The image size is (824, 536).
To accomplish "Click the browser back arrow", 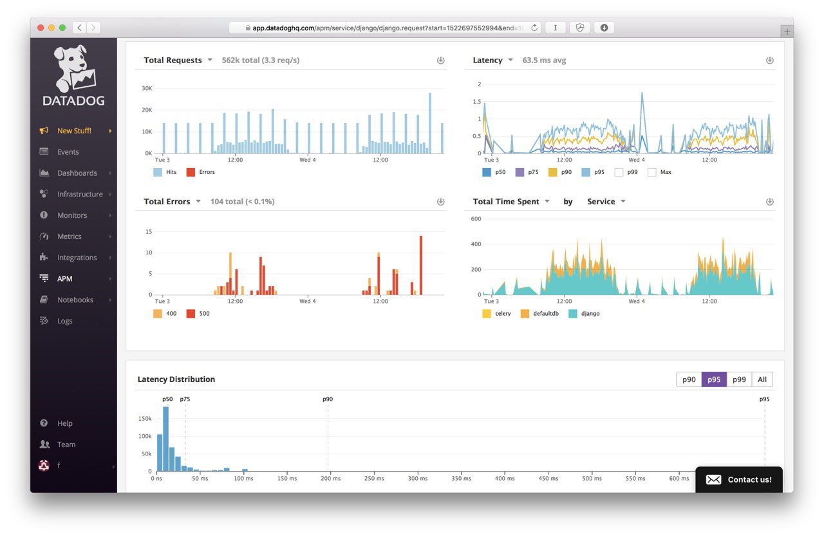I will (x=79, y=28).
